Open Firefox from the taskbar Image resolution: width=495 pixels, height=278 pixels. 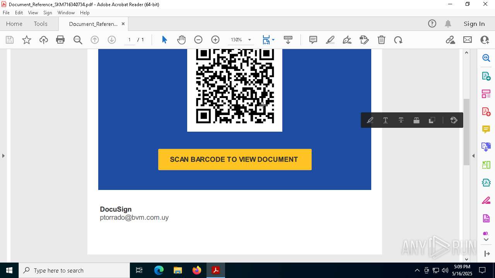(197, 270)
